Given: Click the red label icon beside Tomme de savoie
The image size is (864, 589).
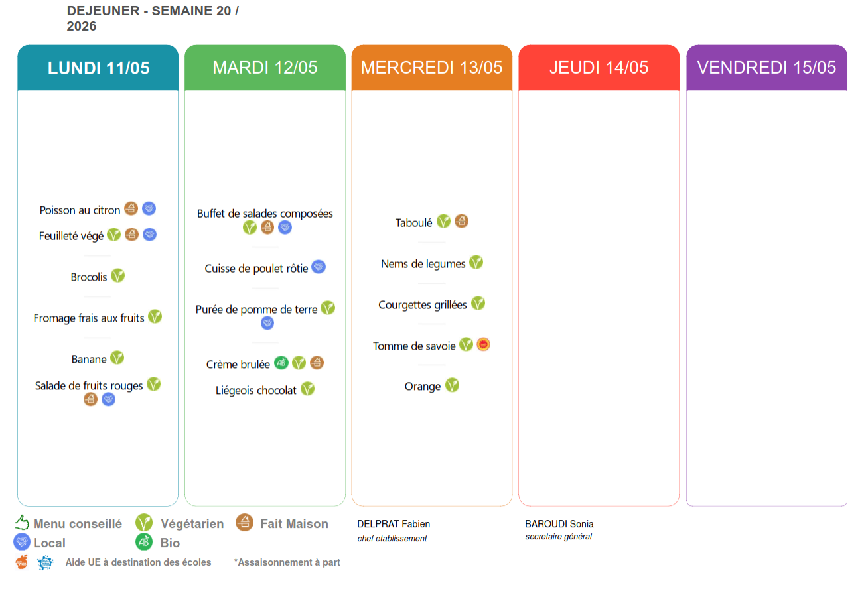Looking at the screenshot, I should pos(484,344).
